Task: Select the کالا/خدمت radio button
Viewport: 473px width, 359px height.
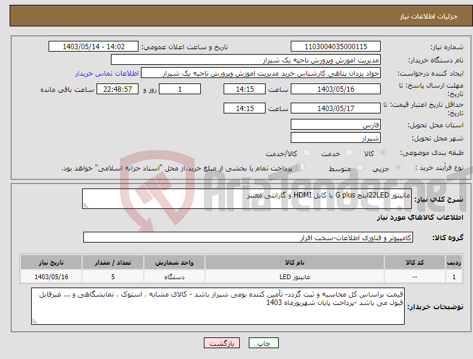Action: 306,152
